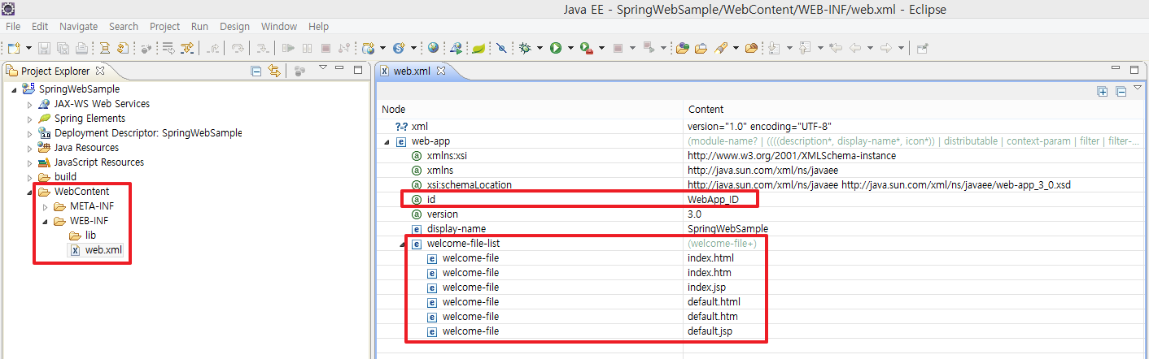The height and width of the screenshot is (359, 1149).
Task: Select the lib folder in tree
Action: (x=90, y=236)
